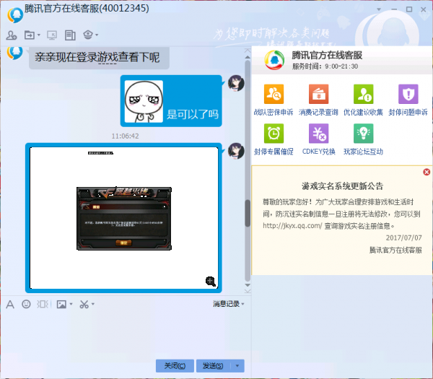Click the chat scroll-down arrow

pyautogui.click(x=248, y=285)
